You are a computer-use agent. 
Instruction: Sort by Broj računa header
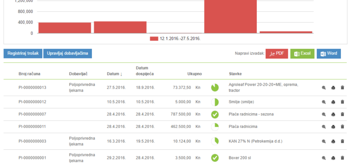click(29, 74)
